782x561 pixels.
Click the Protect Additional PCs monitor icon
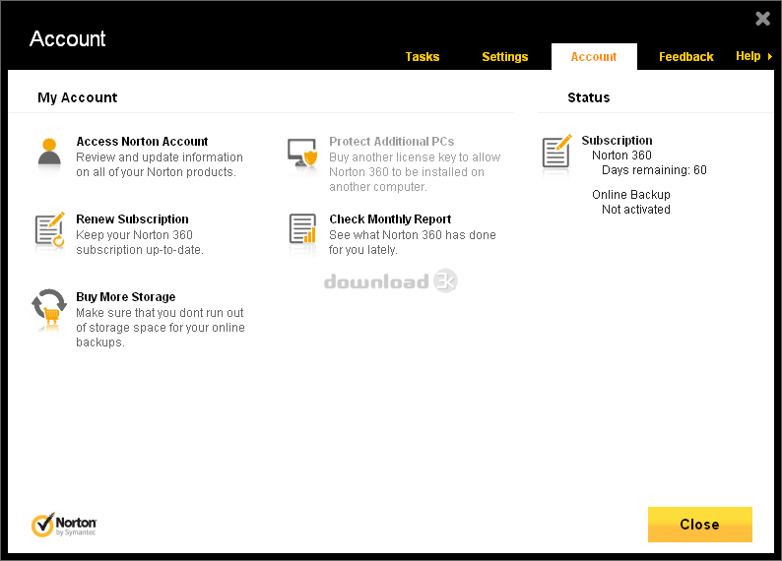[302, 153]
